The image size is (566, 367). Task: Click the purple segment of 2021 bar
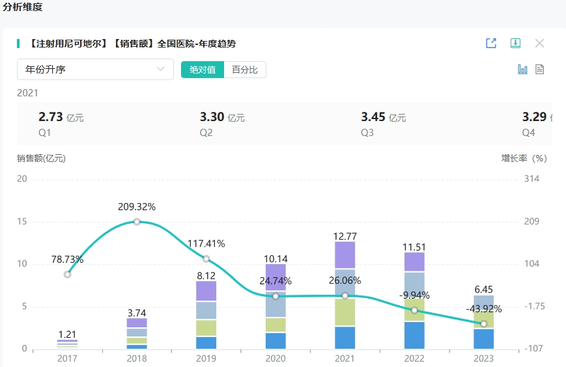345,255
